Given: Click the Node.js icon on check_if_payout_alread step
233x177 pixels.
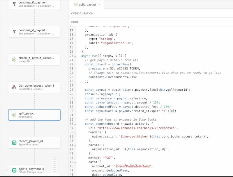Looking at the screenshot, I should [14, 60].
